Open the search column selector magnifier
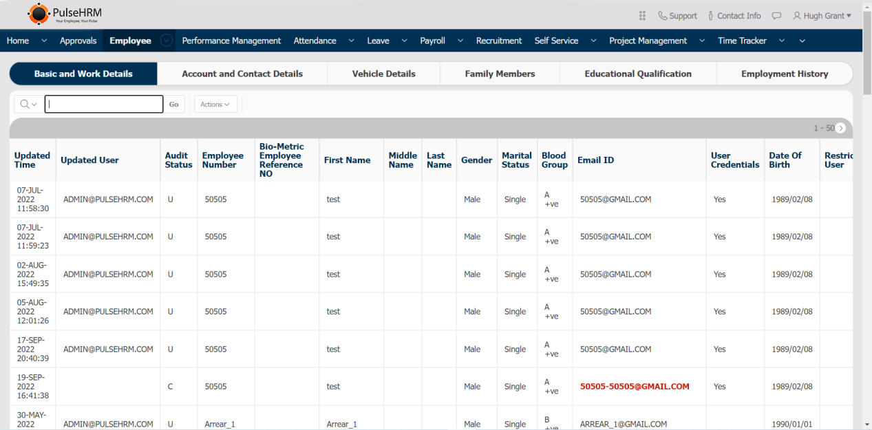The width and height of the screenshot is (872, 430). click(28, 105)
